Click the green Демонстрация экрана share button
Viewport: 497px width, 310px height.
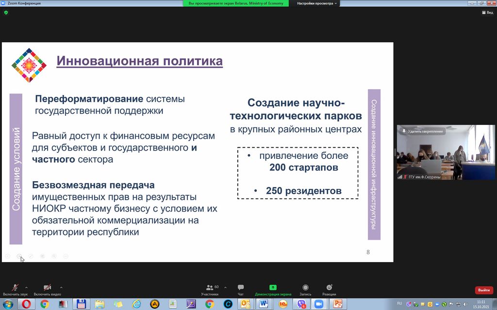(273, 290)
